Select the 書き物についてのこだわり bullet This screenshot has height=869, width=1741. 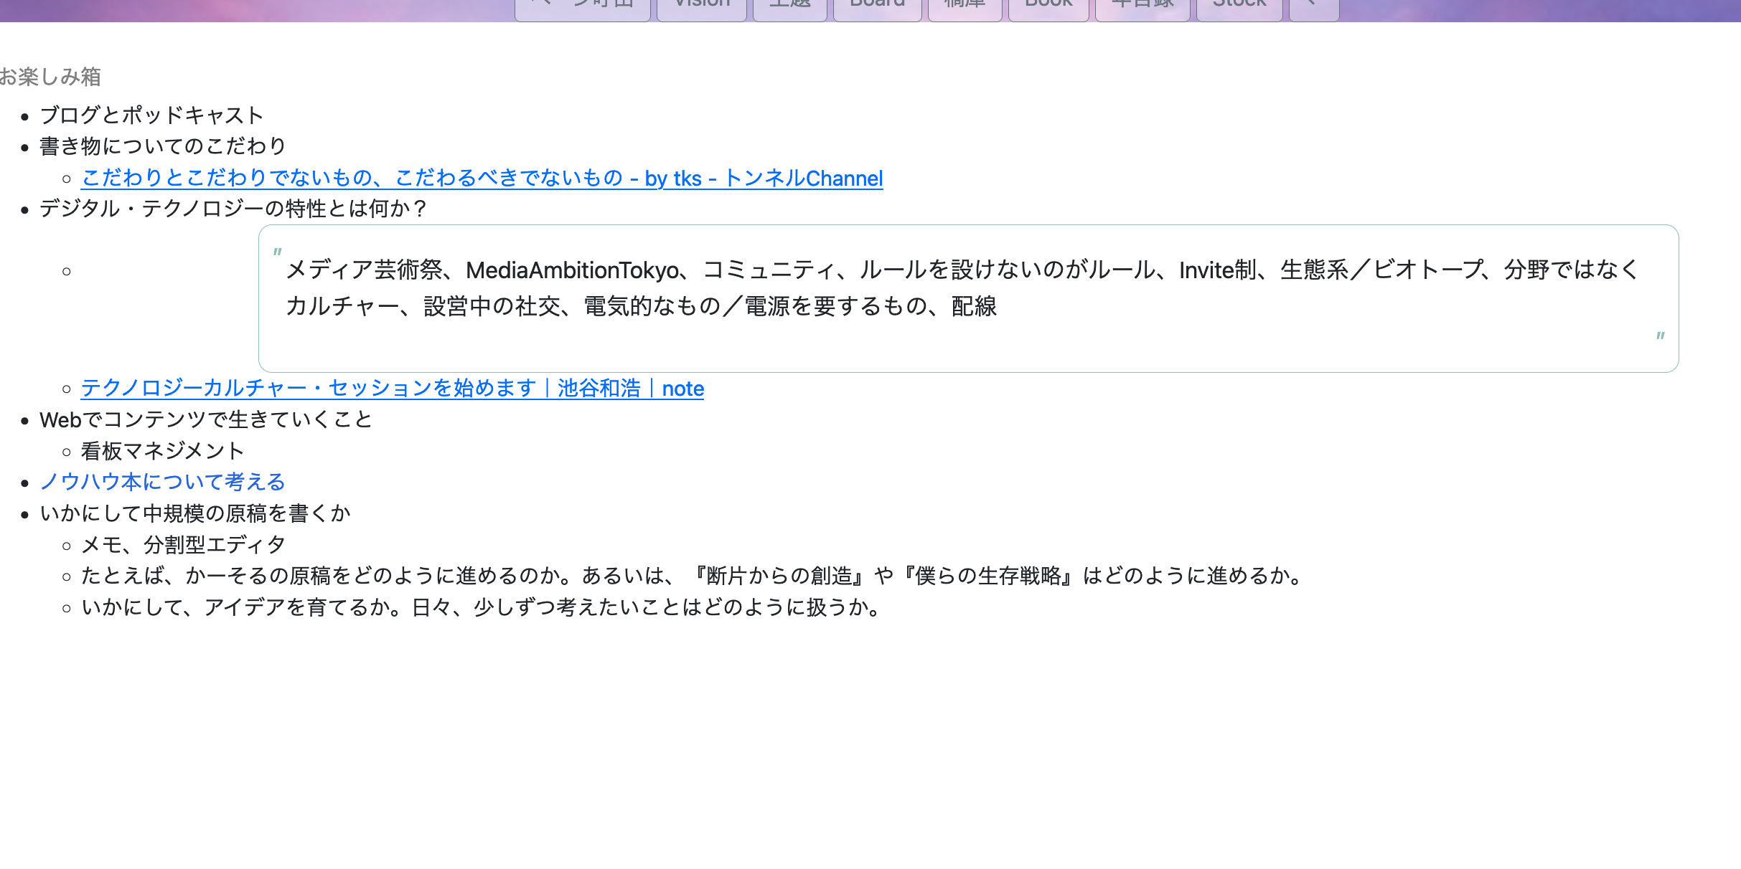[162, 146]
